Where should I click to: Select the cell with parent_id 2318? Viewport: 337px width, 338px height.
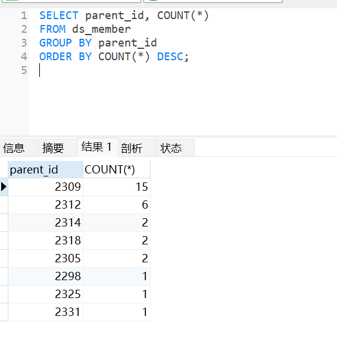[45, 241]
